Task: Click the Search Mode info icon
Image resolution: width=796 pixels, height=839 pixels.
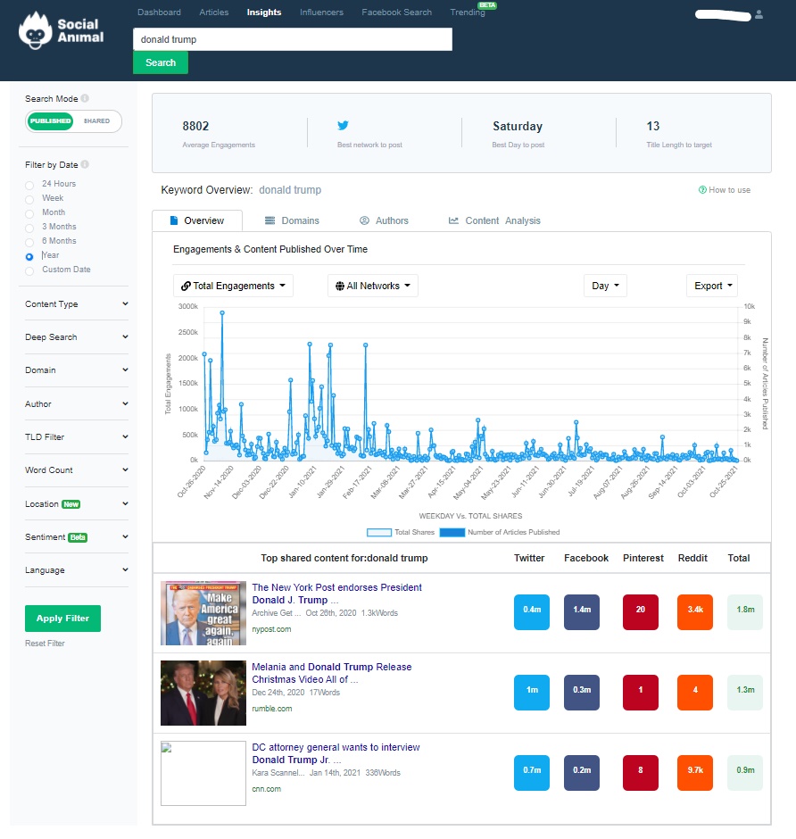Action: point(85,98)
